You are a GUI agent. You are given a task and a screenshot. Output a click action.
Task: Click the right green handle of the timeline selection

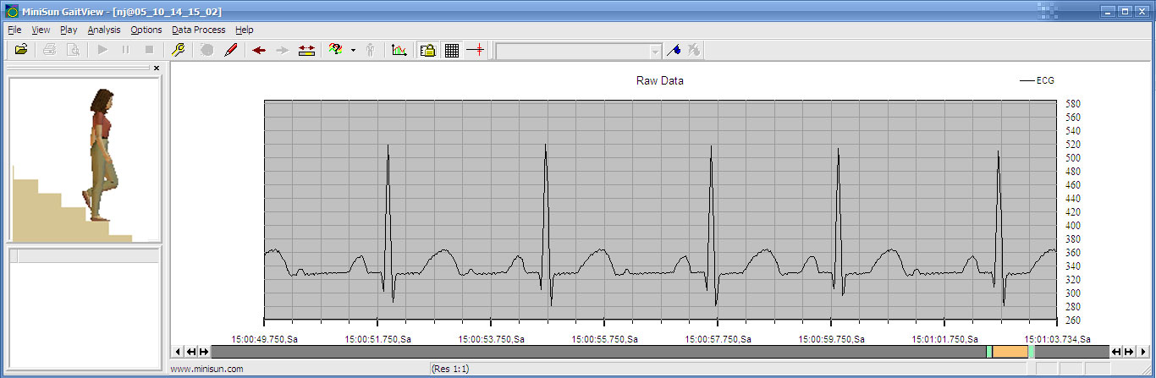(1031, 352)
